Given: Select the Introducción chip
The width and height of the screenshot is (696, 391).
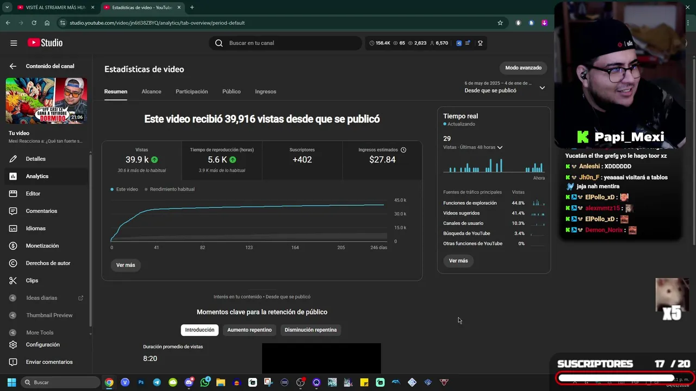Looking at the screenshot, I should [x=200, y=330].
